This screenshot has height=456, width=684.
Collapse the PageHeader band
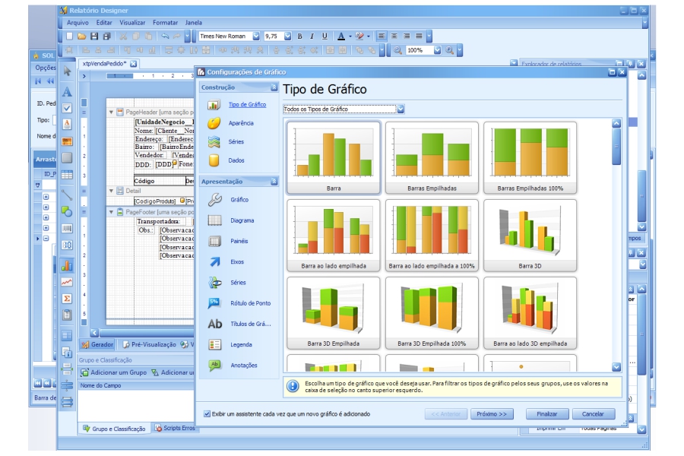coord(111,112)
